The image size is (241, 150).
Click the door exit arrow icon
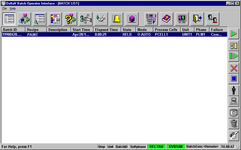pos(197,19)
